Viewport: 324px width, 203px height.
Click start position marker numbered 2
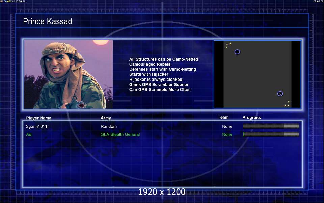(280, 94)
